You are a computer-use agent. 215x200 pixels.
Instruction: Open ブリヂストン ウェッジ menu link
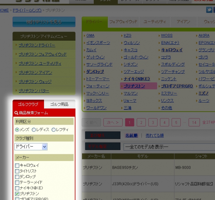pyautogui.click(x=35, y=82)
